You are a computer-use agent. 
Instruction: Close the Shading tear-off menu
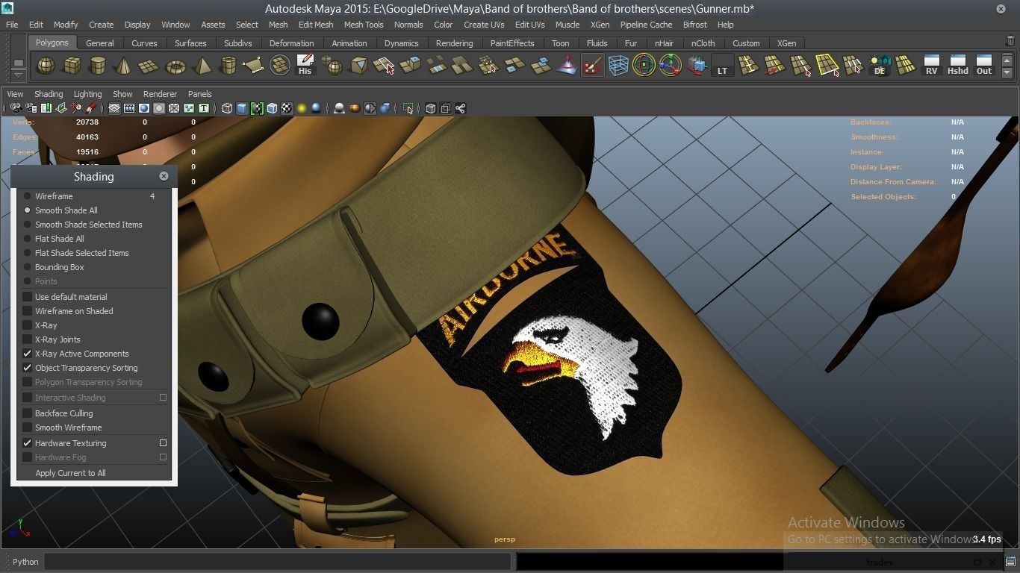[x=164, y=176]
